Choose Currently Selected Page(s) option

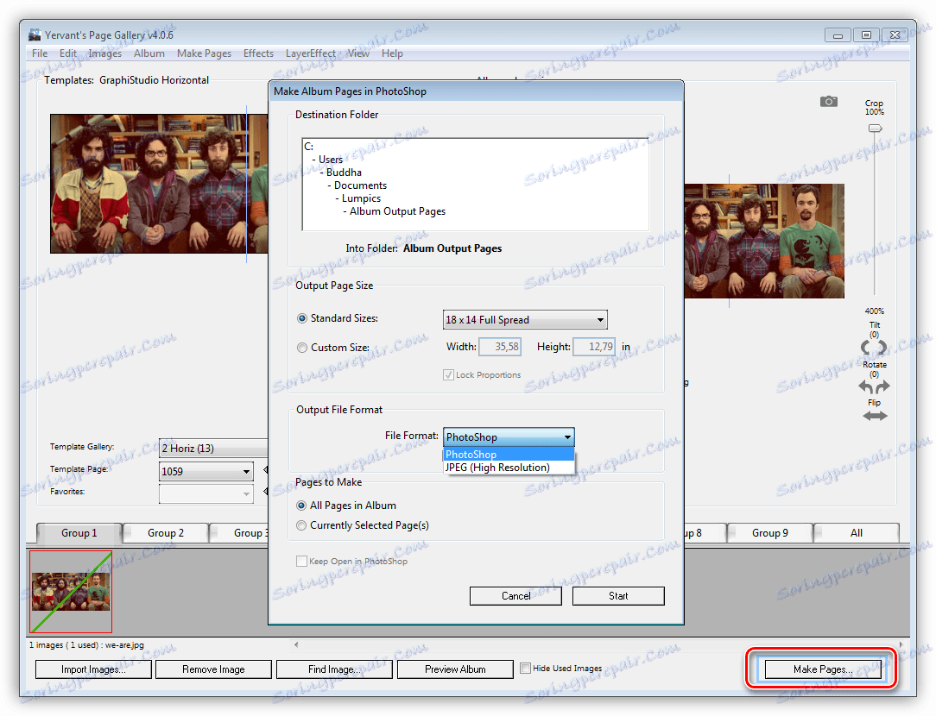301,525
